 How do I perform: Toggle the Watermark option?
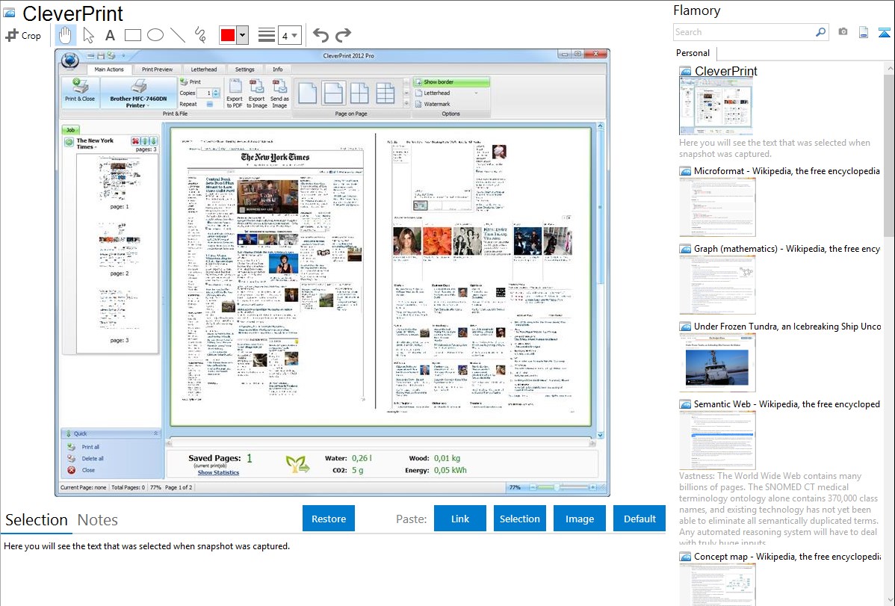pos(433,104)
